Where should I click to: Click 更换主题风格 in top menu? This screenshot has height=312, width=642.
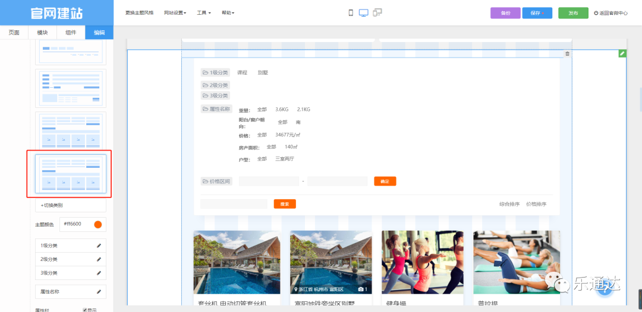[x=139, y=12]
